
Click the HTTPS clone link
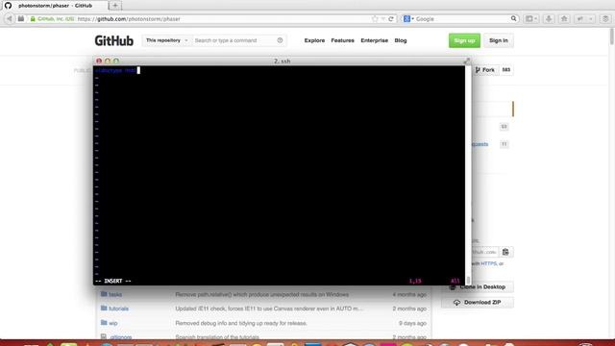pyautogui.click(x=489, y=263)
